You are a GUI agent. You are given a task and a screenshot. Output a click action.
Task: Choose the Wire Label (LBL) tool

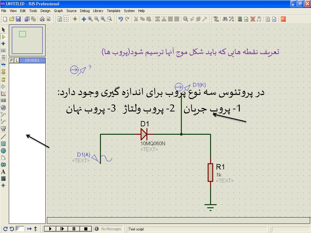click(x=3, y=51)
